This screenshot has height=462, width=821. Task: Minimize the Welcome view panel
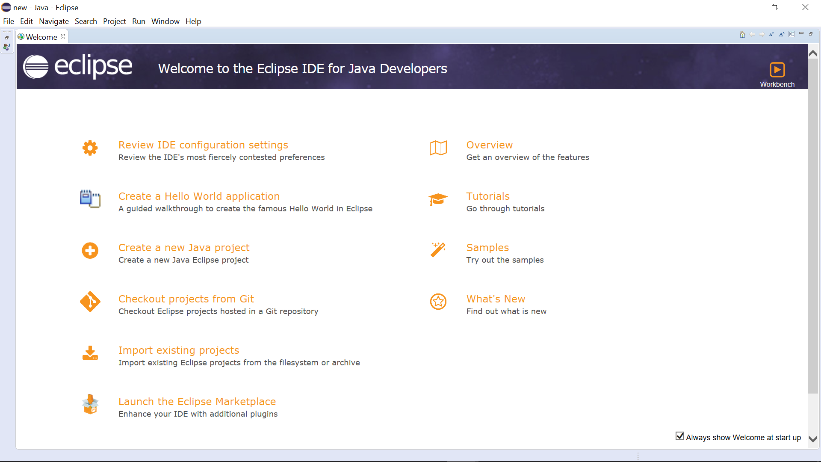click(x=801, y=34)
